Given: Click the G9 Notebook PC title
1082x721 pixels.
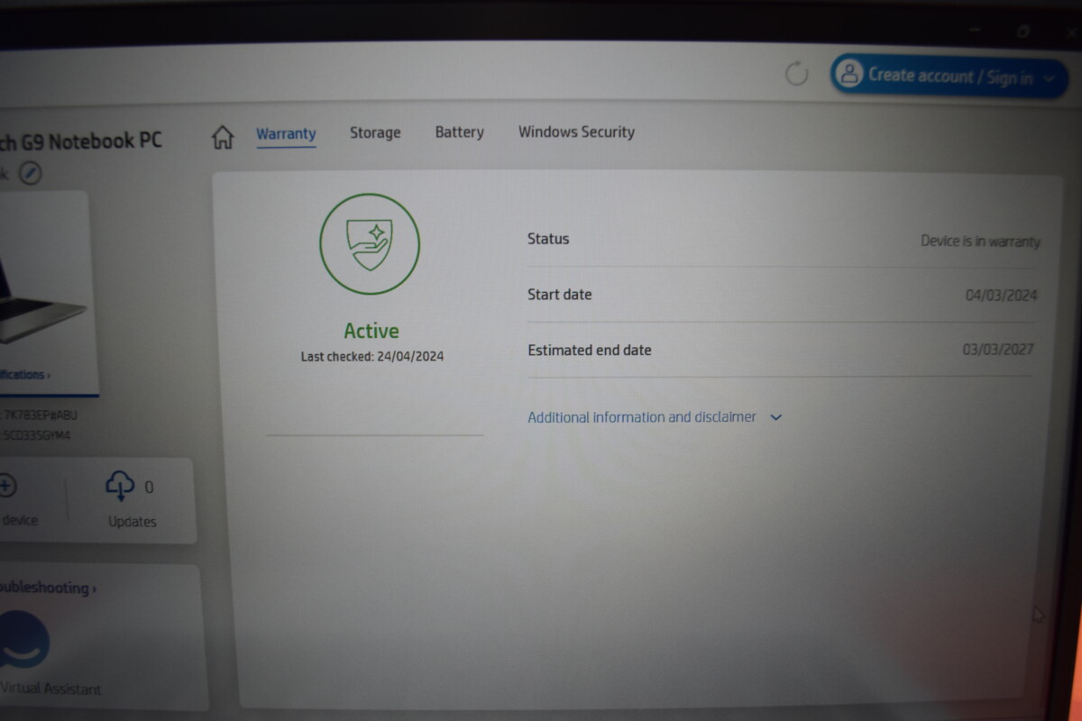Looking at the screenshot, I should tap(81, 141).
